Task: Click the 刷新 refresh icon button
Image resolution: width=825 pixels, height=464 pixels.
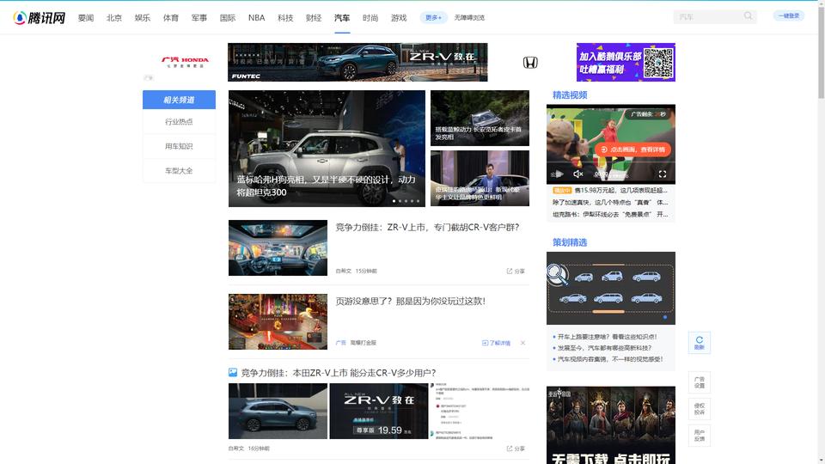Action: click(x=700, y=343)
